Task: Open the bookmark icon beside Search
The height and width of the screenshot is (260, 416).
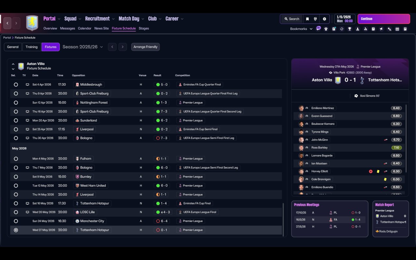Action: (x=307, y=19)
